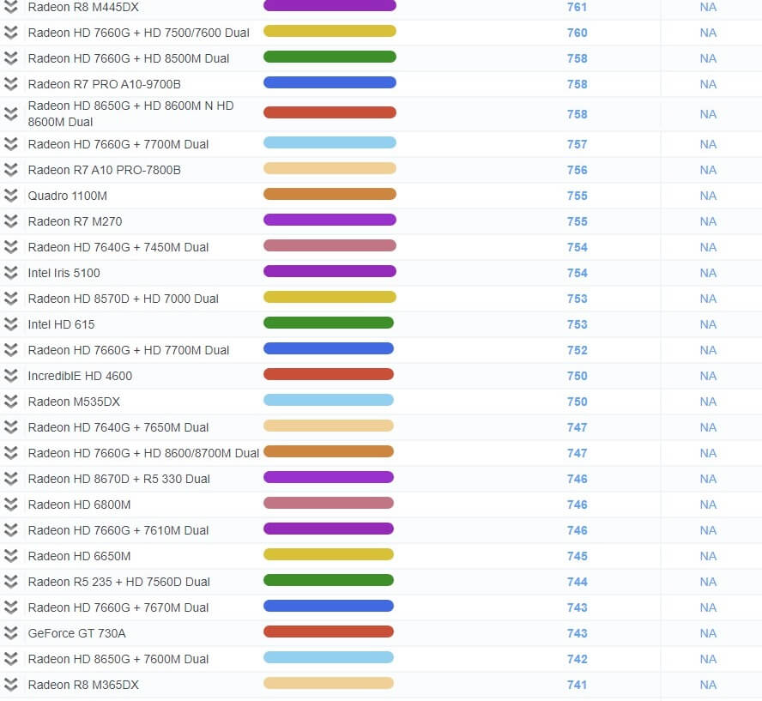
Task: Click score 745 for Radeon HD 6650M
Action: click(577, 557)
